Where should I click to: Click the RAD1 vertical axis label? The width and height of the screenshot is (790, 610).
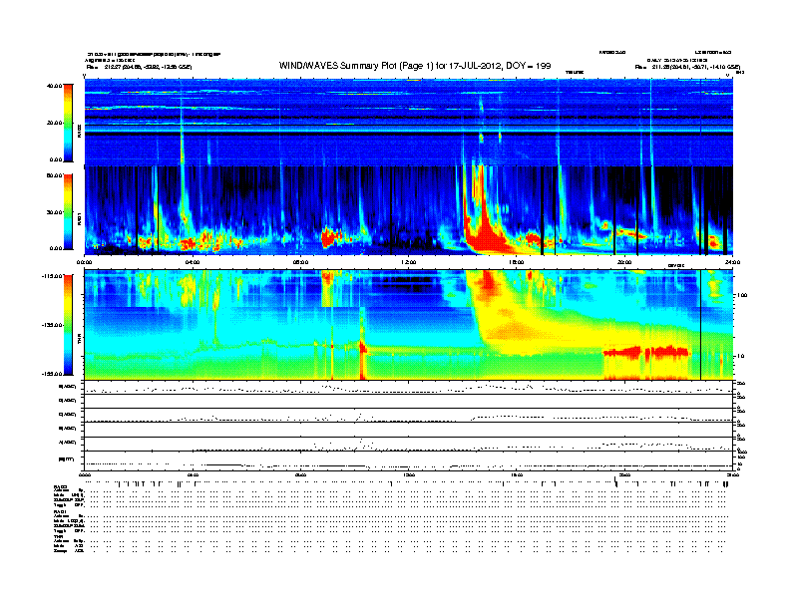pos(80,218)
